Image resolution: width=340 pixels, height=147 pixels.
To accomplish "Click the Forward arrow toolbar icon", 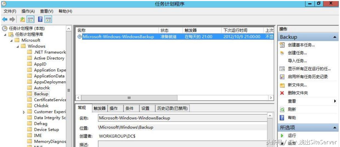I will pyautogui.click(x=12, y=19).
